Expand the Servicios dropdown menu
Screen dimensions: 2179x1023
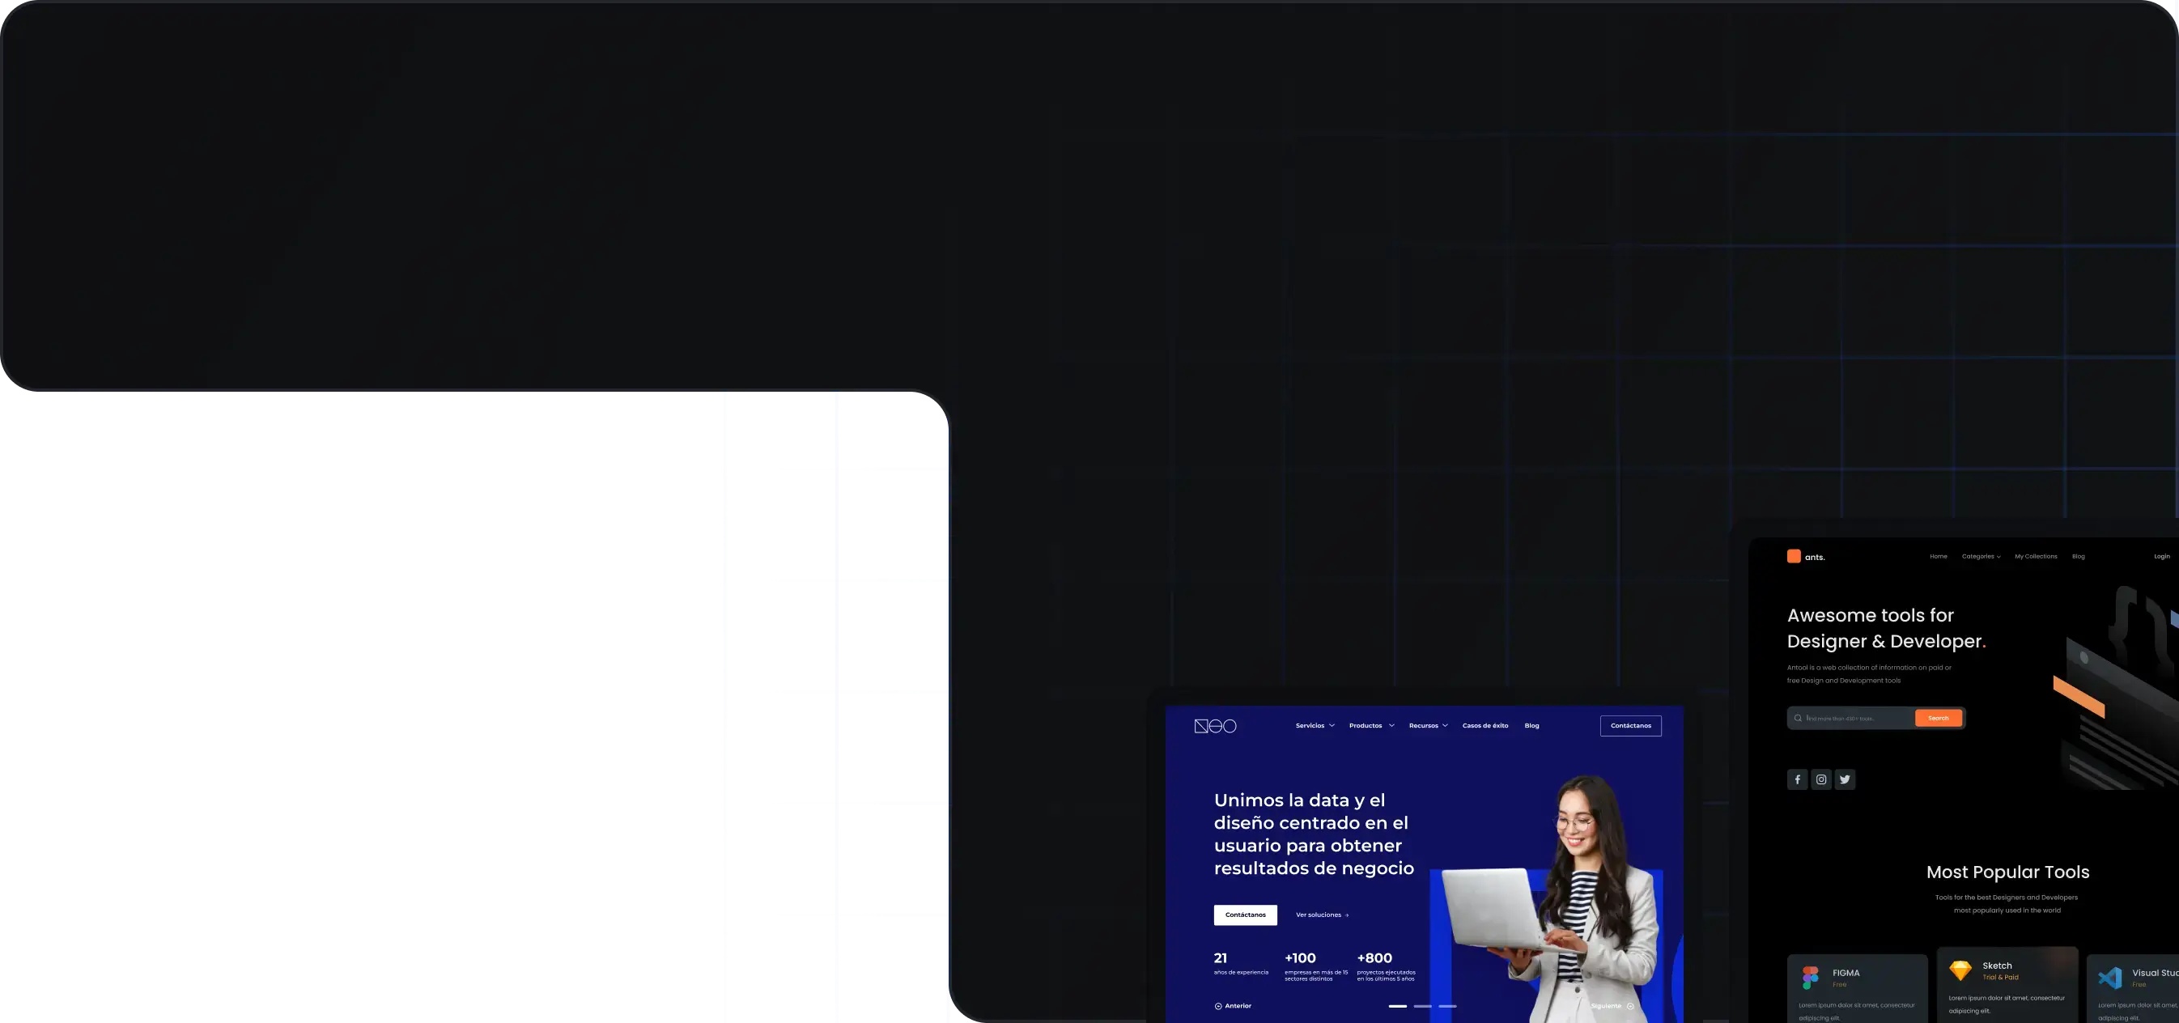click(x=1315, y=725)
